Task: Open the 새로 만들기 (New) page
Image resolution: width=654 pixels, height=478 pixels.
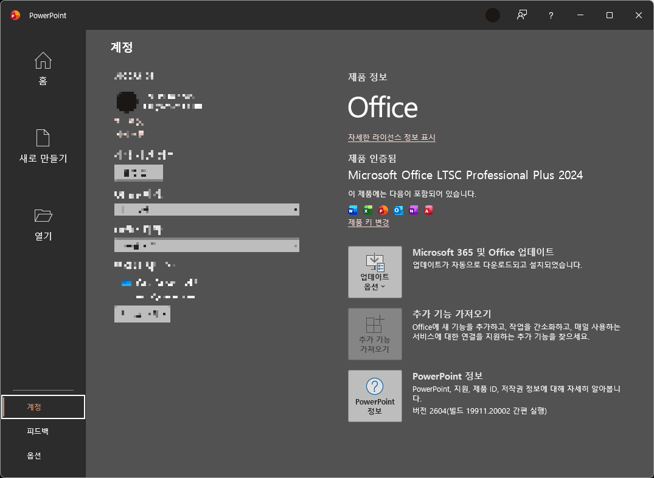Action: click(x=43, y=146)
